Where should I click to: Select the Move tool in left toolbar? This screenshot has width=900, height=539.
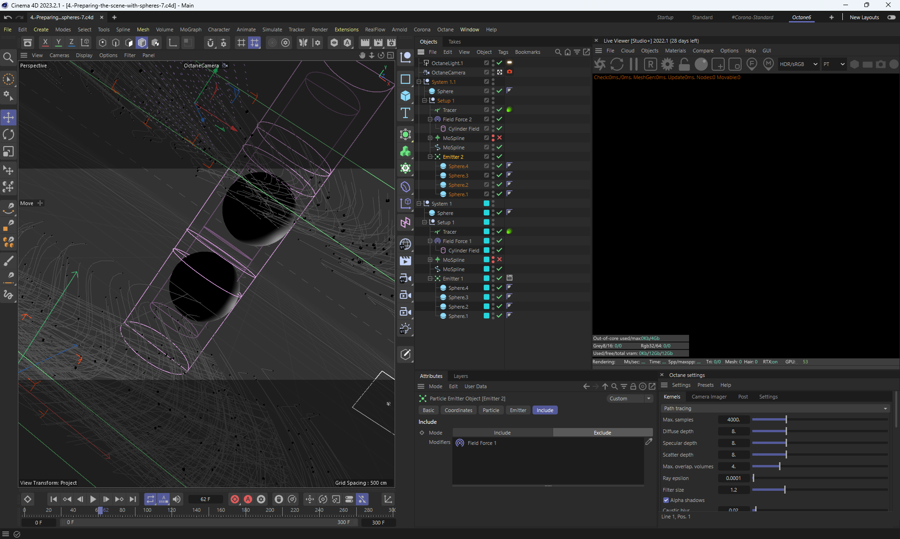[x=8, y=118]
